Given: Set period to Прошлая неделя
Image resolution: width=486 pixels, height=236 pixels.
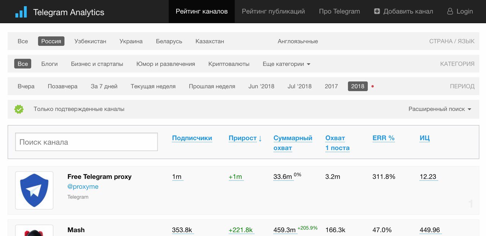Looking at the screenshot, I should pos(212,86).
